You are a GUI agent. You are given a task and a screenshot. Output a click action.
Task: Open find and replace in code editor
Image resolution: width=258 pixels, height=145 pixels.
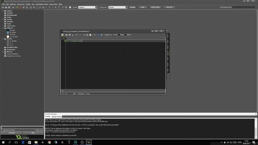94,35
